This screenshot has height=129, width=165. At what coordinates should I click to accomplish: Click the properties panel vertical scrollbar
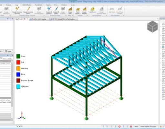[x=12, y=90]
